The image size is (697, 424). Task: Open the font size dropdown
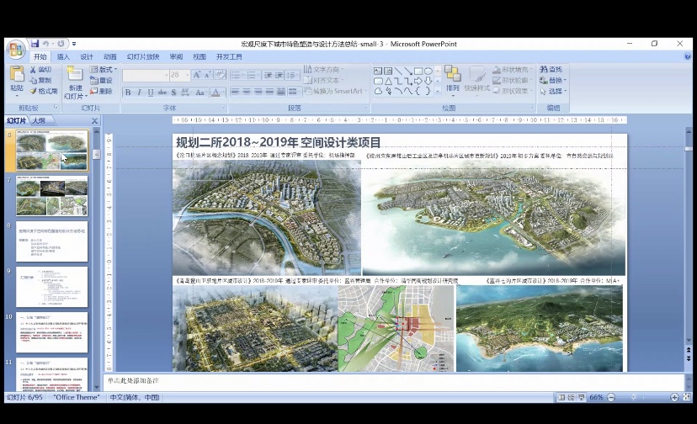[187, 75]
